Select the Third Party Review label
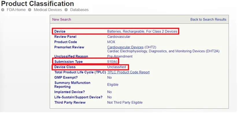This screenshot has height=116, width=250. (x=70, y=102)
